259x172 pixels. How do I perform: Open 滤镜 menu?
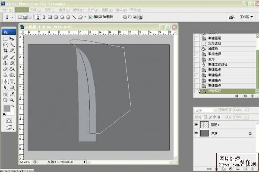[79, 10]
